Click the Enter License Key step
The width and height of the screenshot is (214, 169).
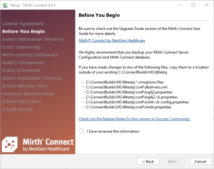coord(21,47)
